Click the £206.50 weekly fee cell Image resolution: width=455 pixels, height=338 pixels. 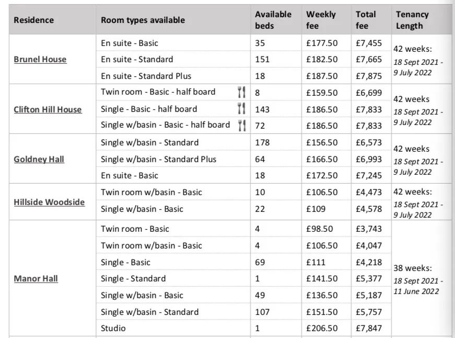point(326,328)
